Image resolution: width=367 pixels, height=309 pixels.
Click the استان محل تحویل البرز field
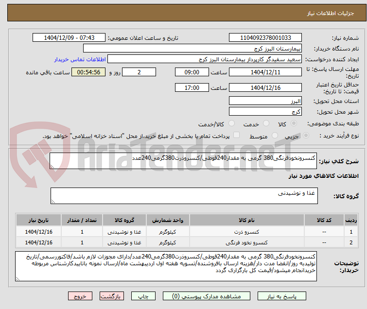(265, 101)
